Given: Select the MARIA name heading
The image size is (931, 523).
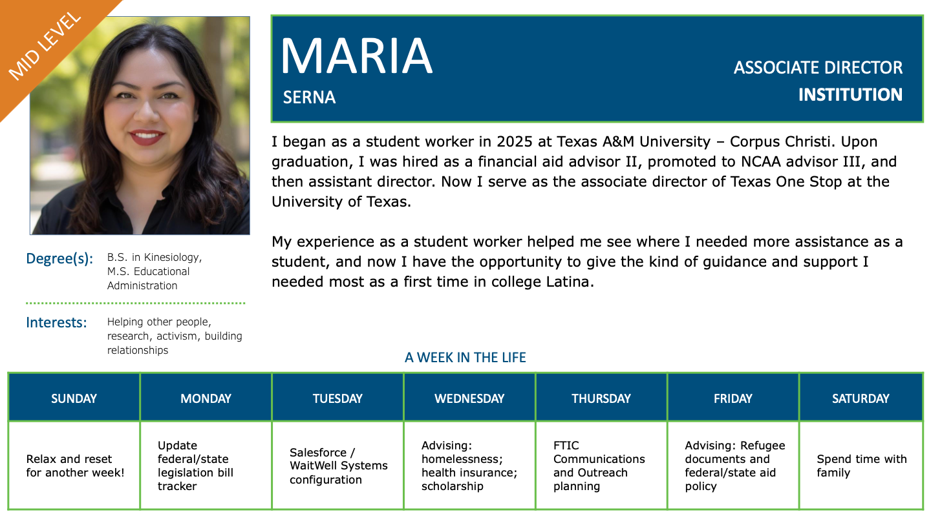Looking at the screenshot, I should 356,56.
